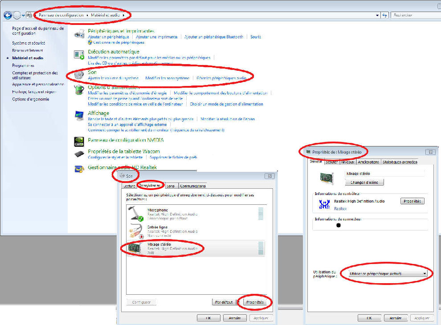Go back with the Control Panel back arrow
Viewport: 441px width, 325px height.
point(8,15)
